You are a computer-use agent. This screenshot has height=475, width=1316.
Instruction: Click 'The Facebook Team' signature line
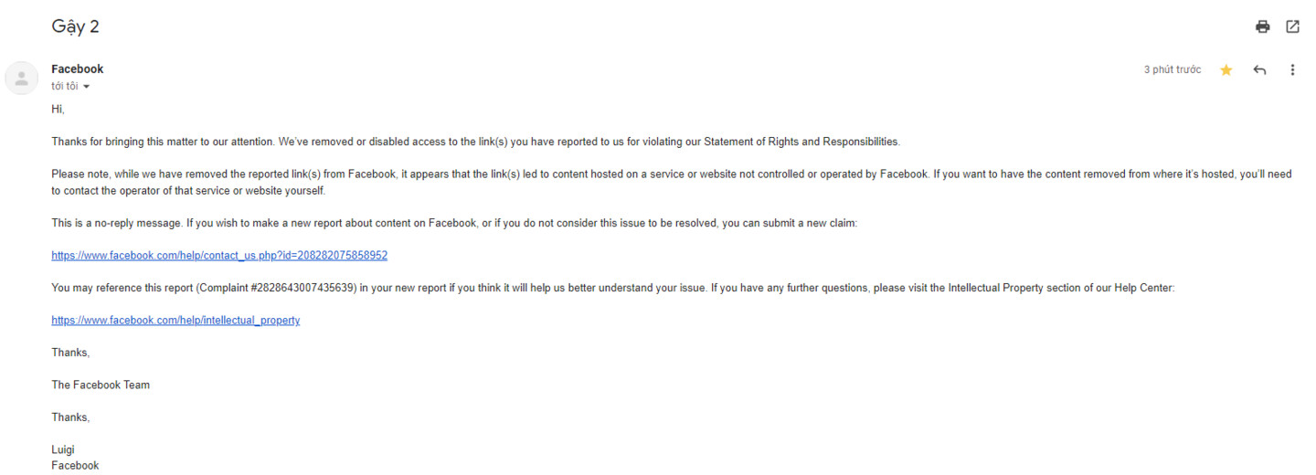pyautogui.click(x=101, y=385)
